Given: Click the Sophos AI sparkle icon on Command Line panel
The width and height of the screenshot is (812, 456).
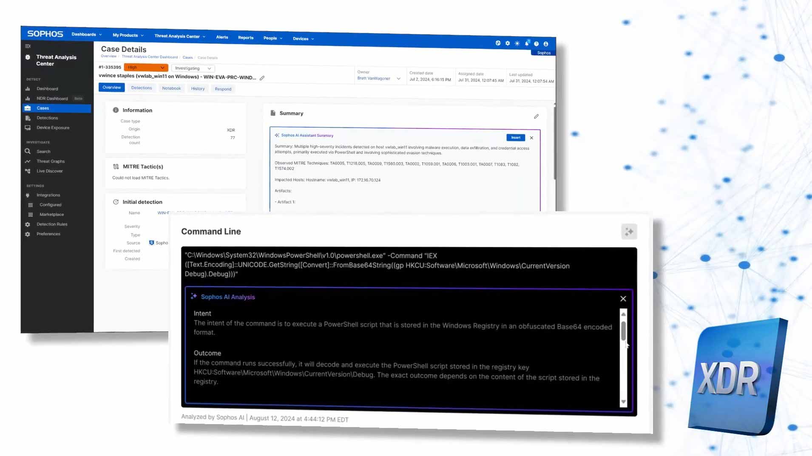Looking at the screenshot, I should [629, 232].
